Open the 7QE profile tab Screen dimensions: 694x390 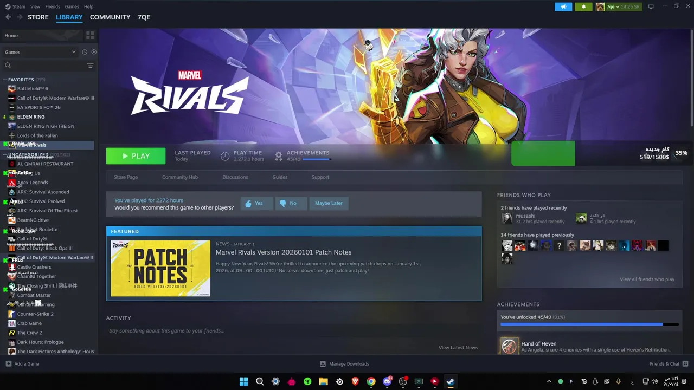click(144, 17)
